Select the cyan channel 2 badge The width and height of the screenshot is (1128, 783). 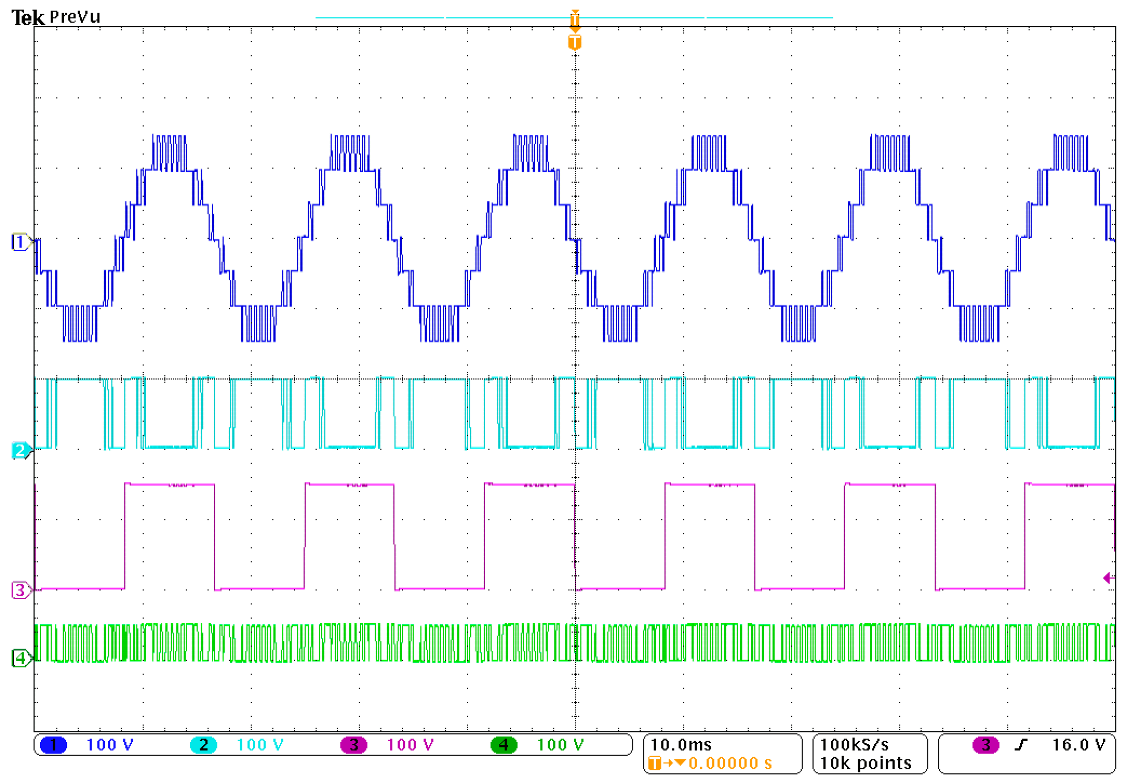click(203, 745)
